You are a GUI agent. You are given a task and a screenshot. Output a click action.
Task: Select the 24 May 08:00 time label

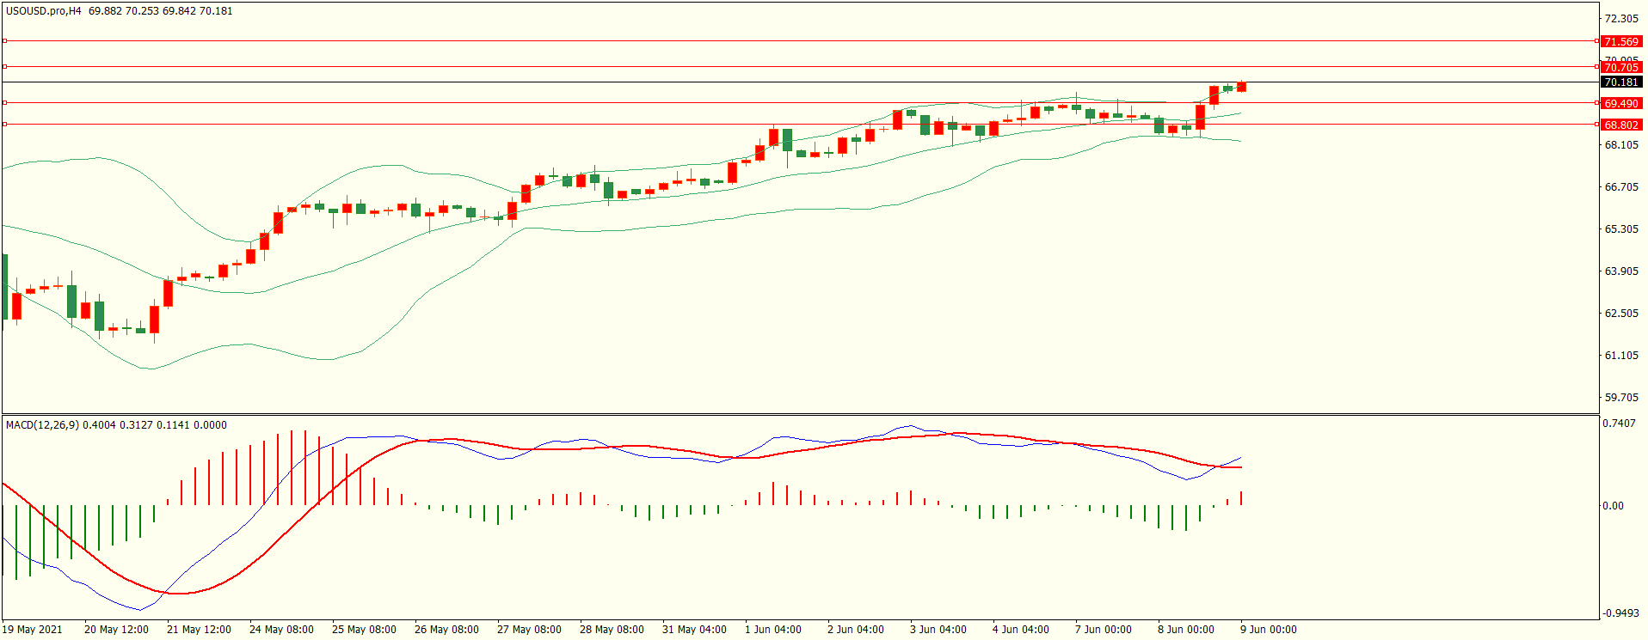point(281,630)
